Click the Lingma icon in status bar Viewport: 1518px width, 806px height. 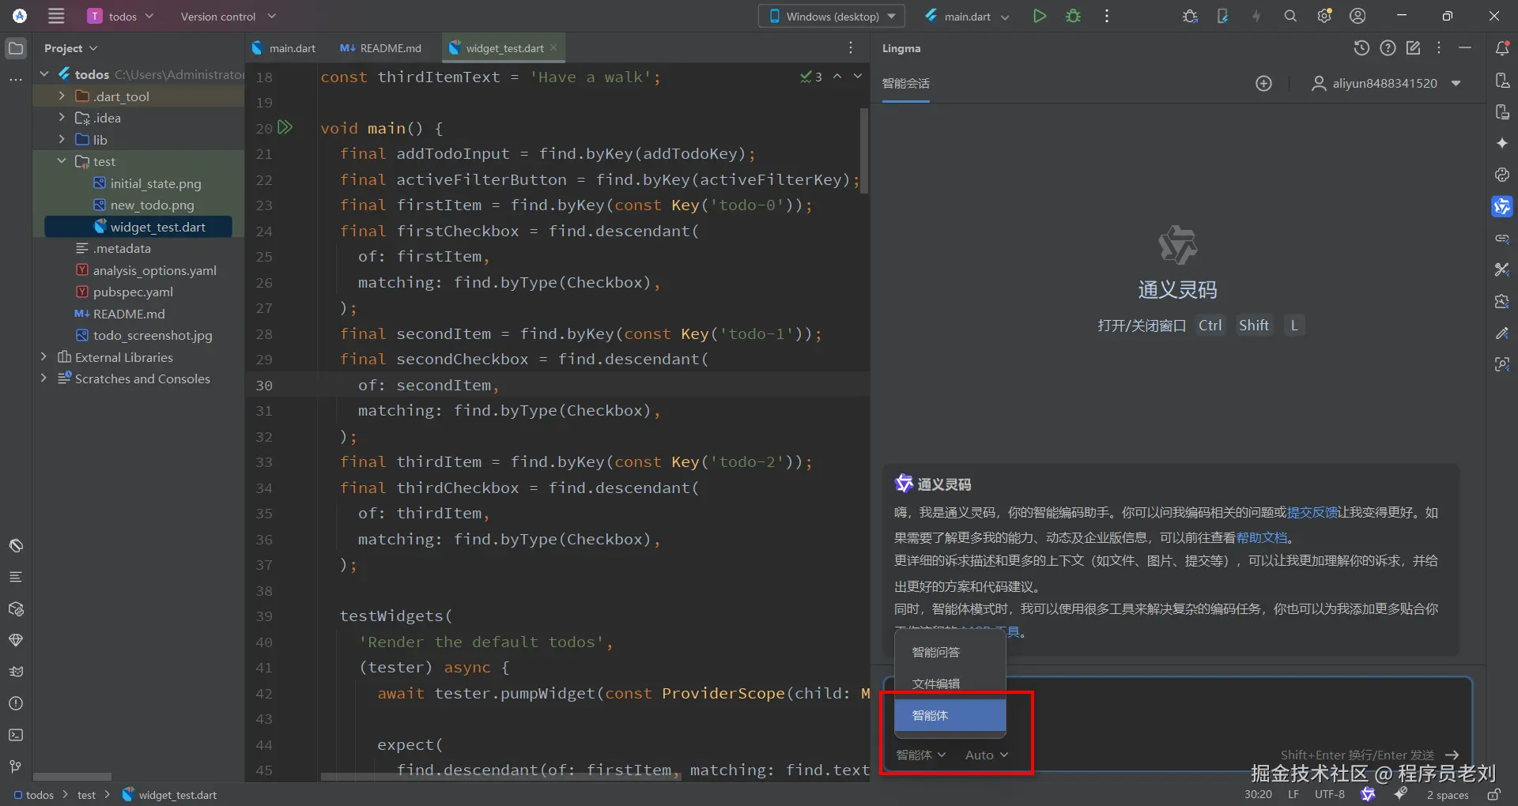1368,794
